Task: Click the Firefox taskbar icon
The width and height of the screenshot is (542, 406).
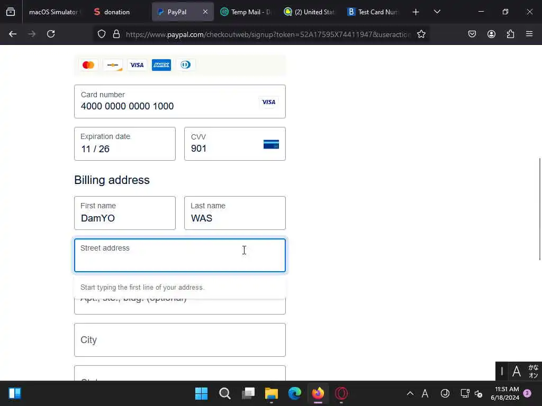Action: [x=318, y=393]
